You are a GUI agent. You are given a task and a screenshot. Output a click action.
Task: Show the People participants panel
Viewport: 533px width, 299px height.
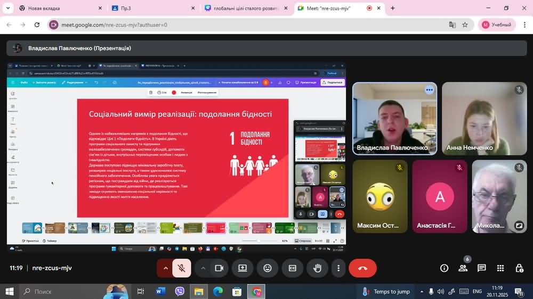(x=463, y=268)
